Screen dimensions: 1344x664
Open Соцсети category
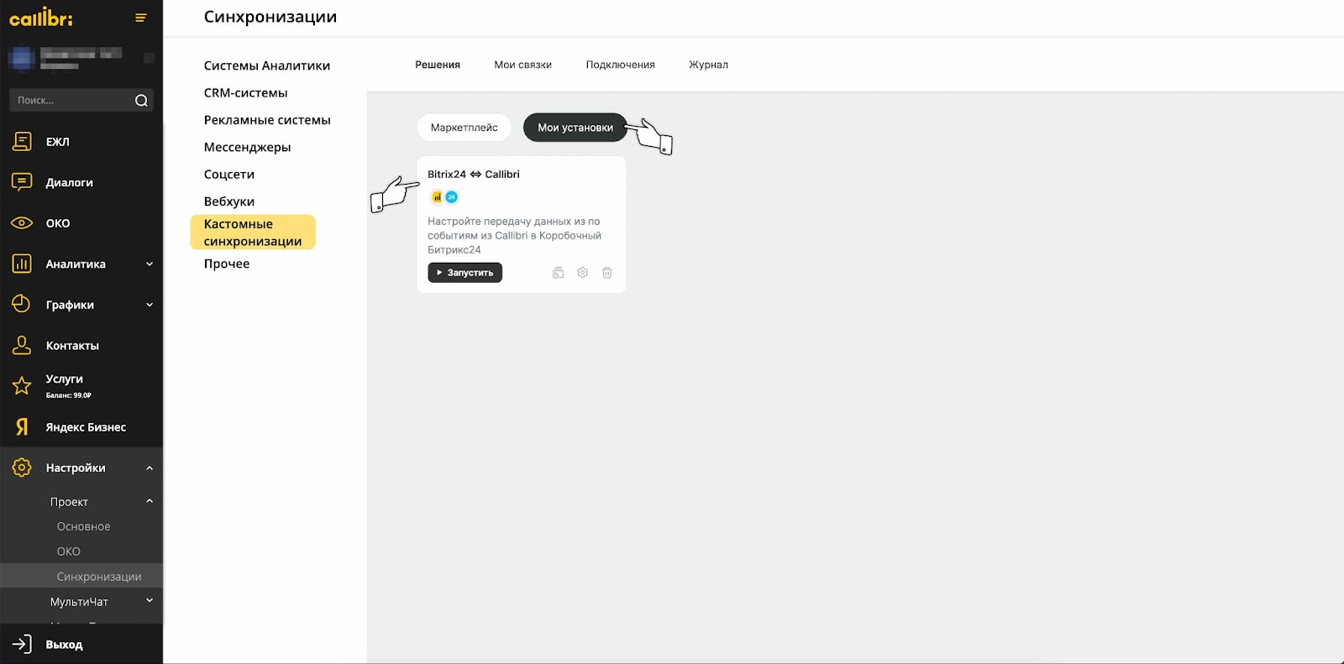228,175
